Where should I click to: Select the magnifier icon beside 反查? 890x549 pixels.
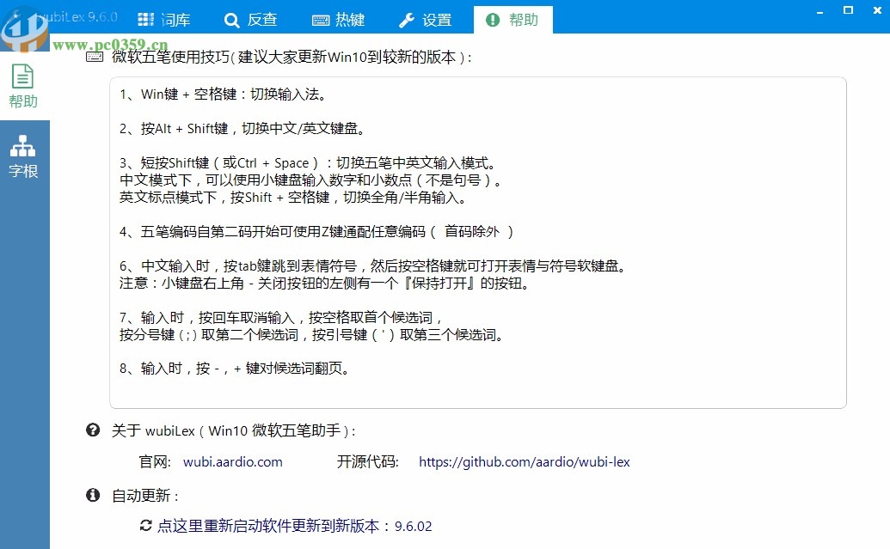tap(230, 19)
